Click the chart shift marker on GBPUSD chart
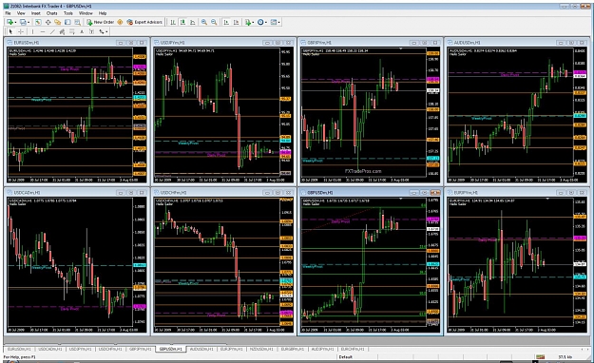 401,199
